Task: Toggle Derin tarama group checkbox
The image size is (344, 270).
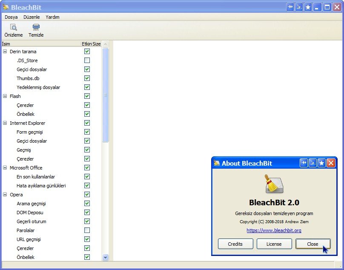Action: point(87,52)
